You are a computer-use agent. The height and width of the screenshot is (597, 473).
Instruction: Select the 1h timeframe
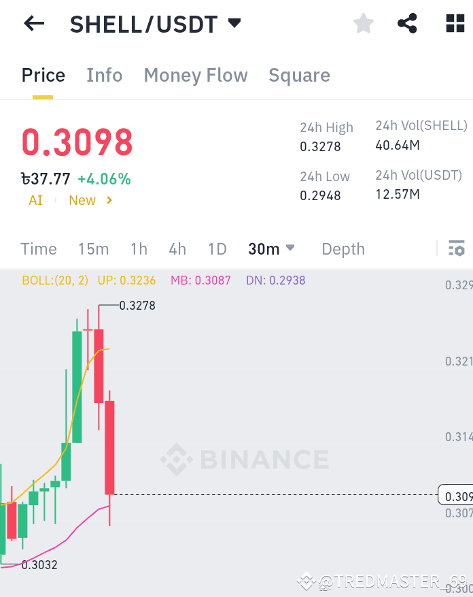pos(139,248)
